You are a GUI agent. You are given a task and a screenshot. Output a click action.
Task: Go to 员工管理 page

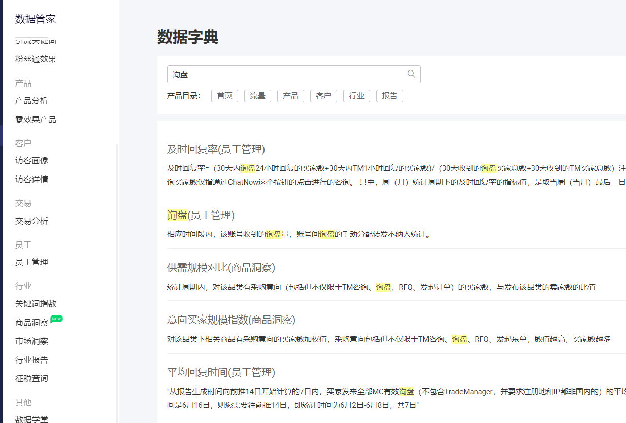(31, 262)
